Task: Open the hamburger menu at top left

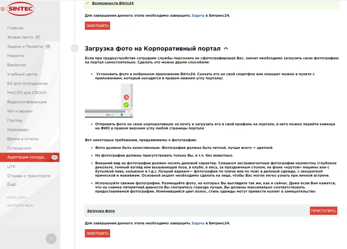Action: [x=3, y=8]
